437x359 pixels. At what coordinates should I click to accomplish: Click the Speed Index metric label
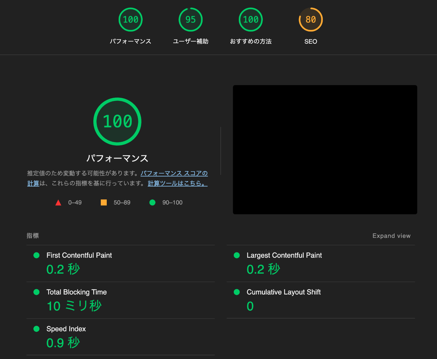click(x=66, y=329)
